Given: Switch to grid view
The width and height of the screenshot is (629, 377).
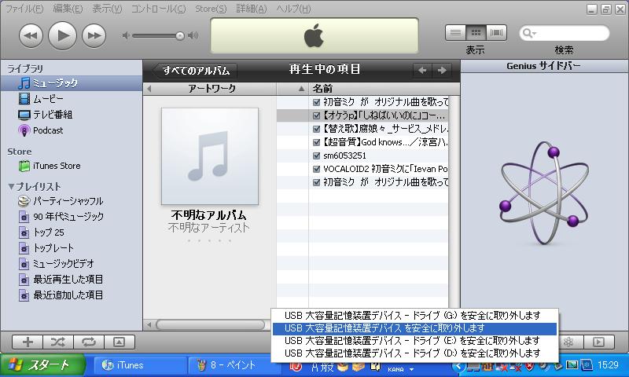Looking at the screenshot, I should pyautogui.click(x=476, y=33).
